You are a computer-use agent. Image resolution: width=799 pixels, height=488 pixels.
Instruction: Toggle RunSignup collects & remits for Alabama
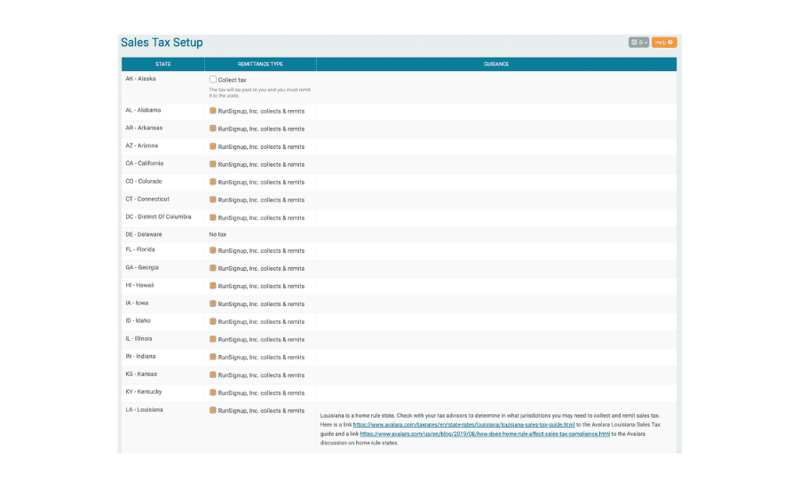212,111
